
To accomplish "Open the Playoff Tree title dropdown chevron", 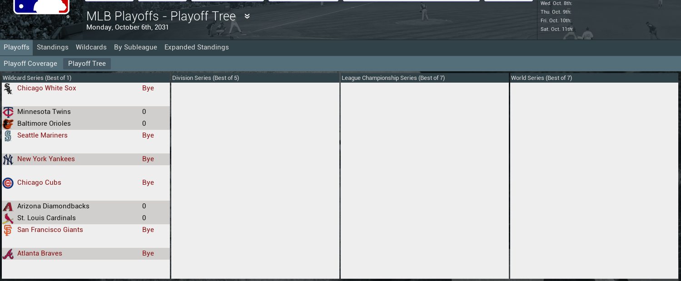I will point(247,16).
